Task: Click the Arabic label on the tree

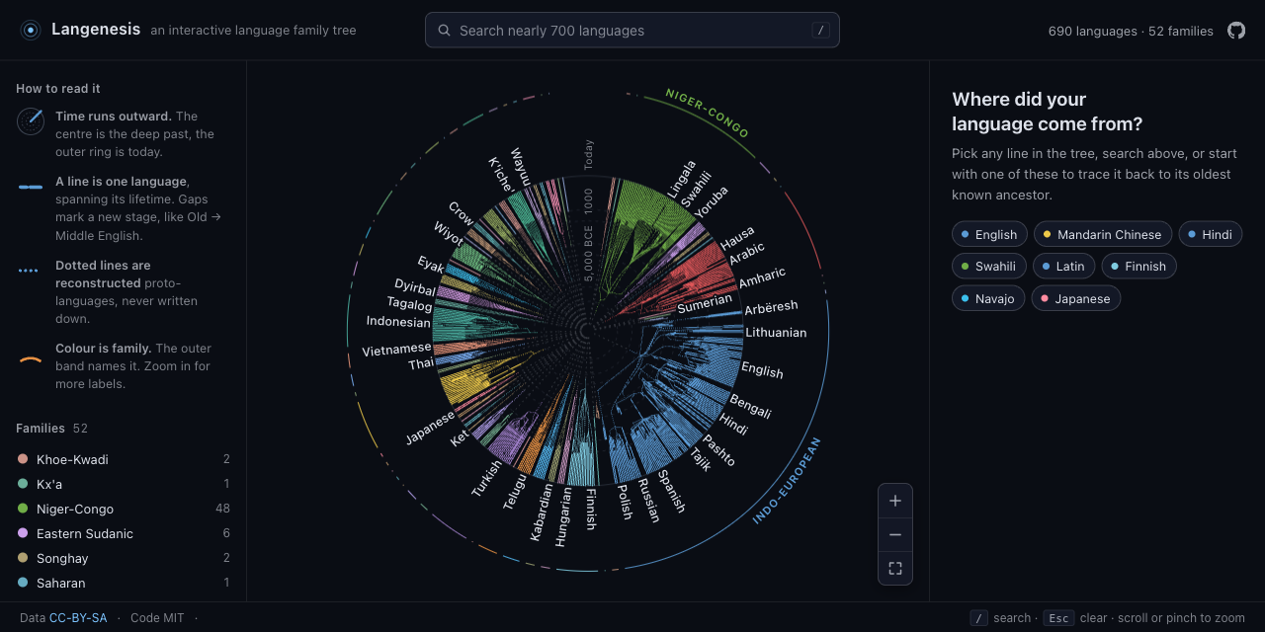Action: click(x=746, y=254)
